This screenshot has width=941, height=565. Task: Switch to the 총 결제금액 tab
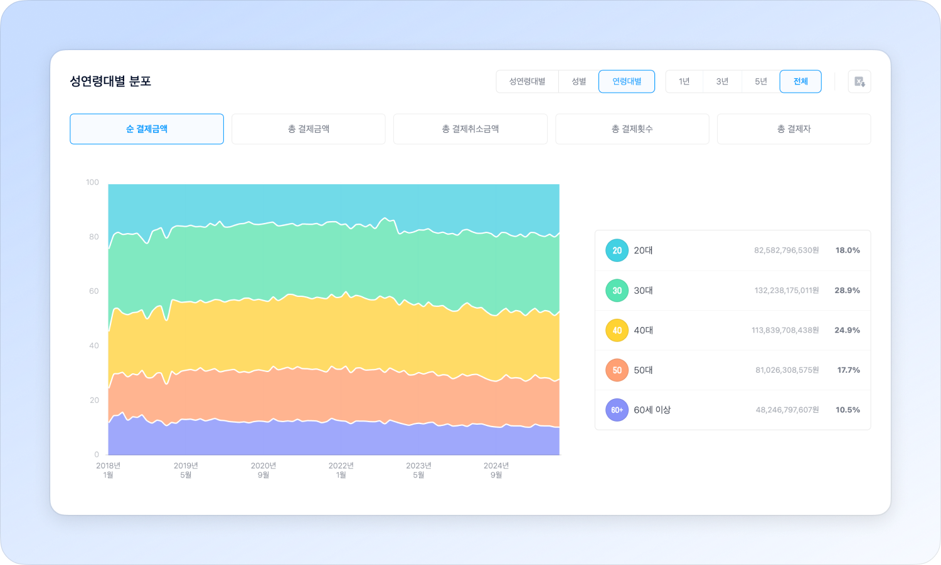[309, 129]
